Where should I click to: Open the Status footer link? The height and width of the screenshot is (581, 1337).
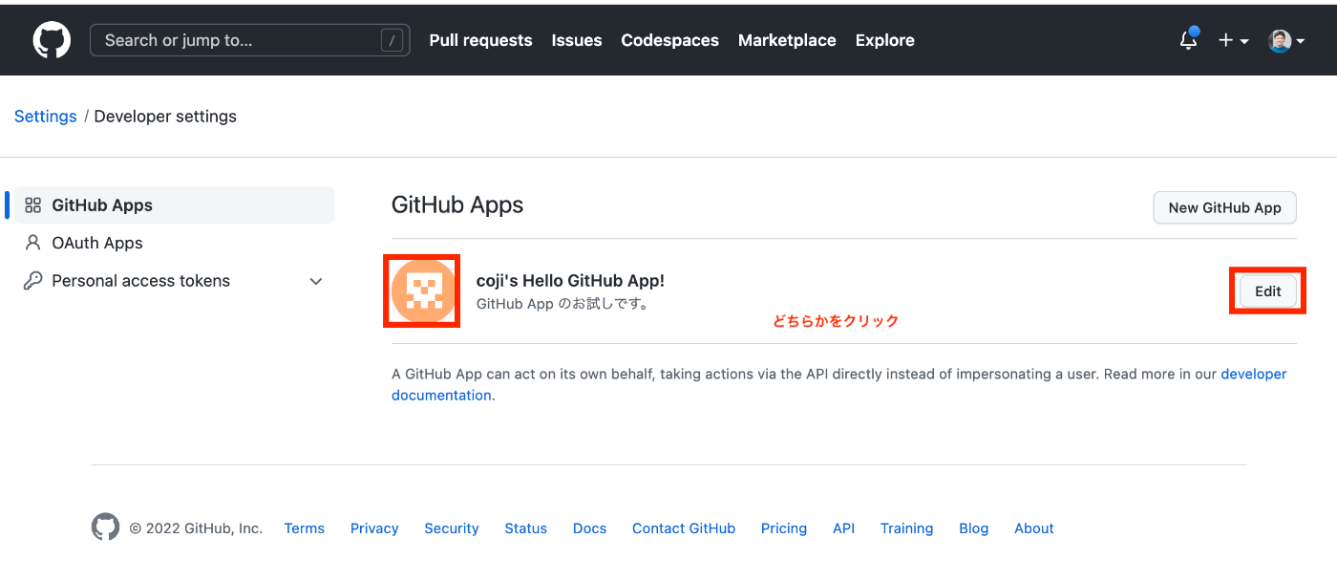coord(525,528)
